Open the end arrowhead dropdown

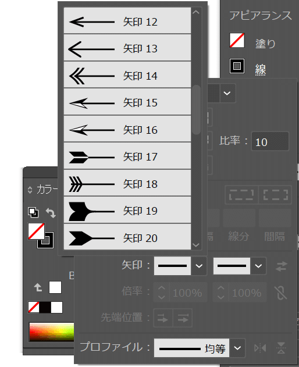(258, 266)
